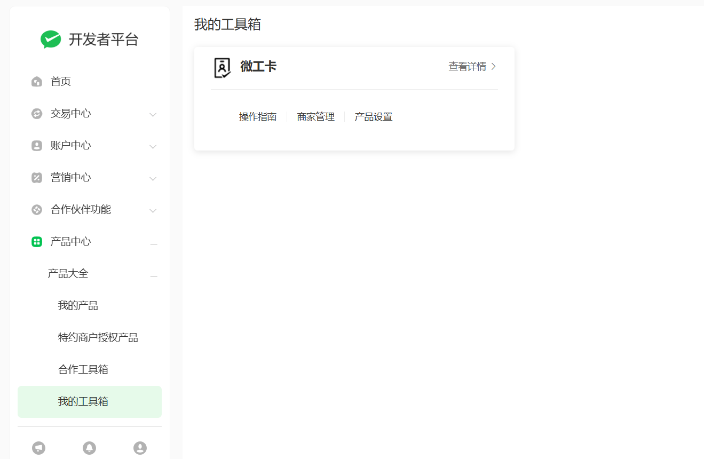Viewport: 704px width, 459px height.
Task: Expand the 账户中心 menu chevron
Action: coord(153,147)
